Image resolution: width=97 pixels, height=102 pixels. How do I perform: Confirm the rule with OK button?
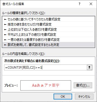(63, 97)
